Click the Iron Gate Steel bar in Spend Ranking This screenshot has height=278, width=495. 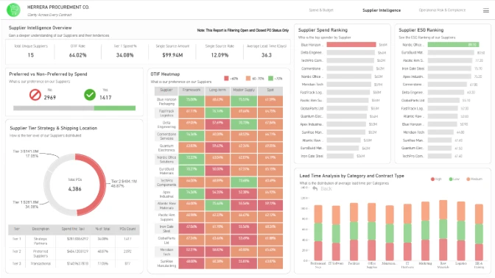coord(340,156)
